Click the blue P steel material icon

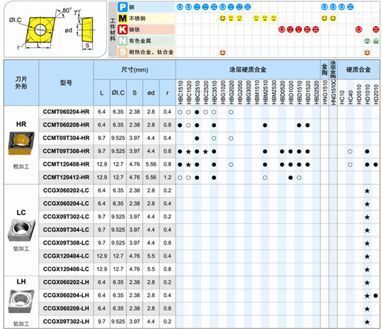(x=122, y=8)
